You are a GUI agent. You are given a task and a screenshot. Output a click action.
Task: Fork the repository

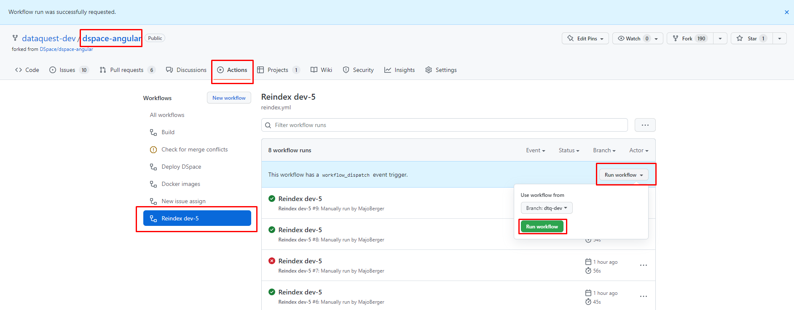point(690,38)
